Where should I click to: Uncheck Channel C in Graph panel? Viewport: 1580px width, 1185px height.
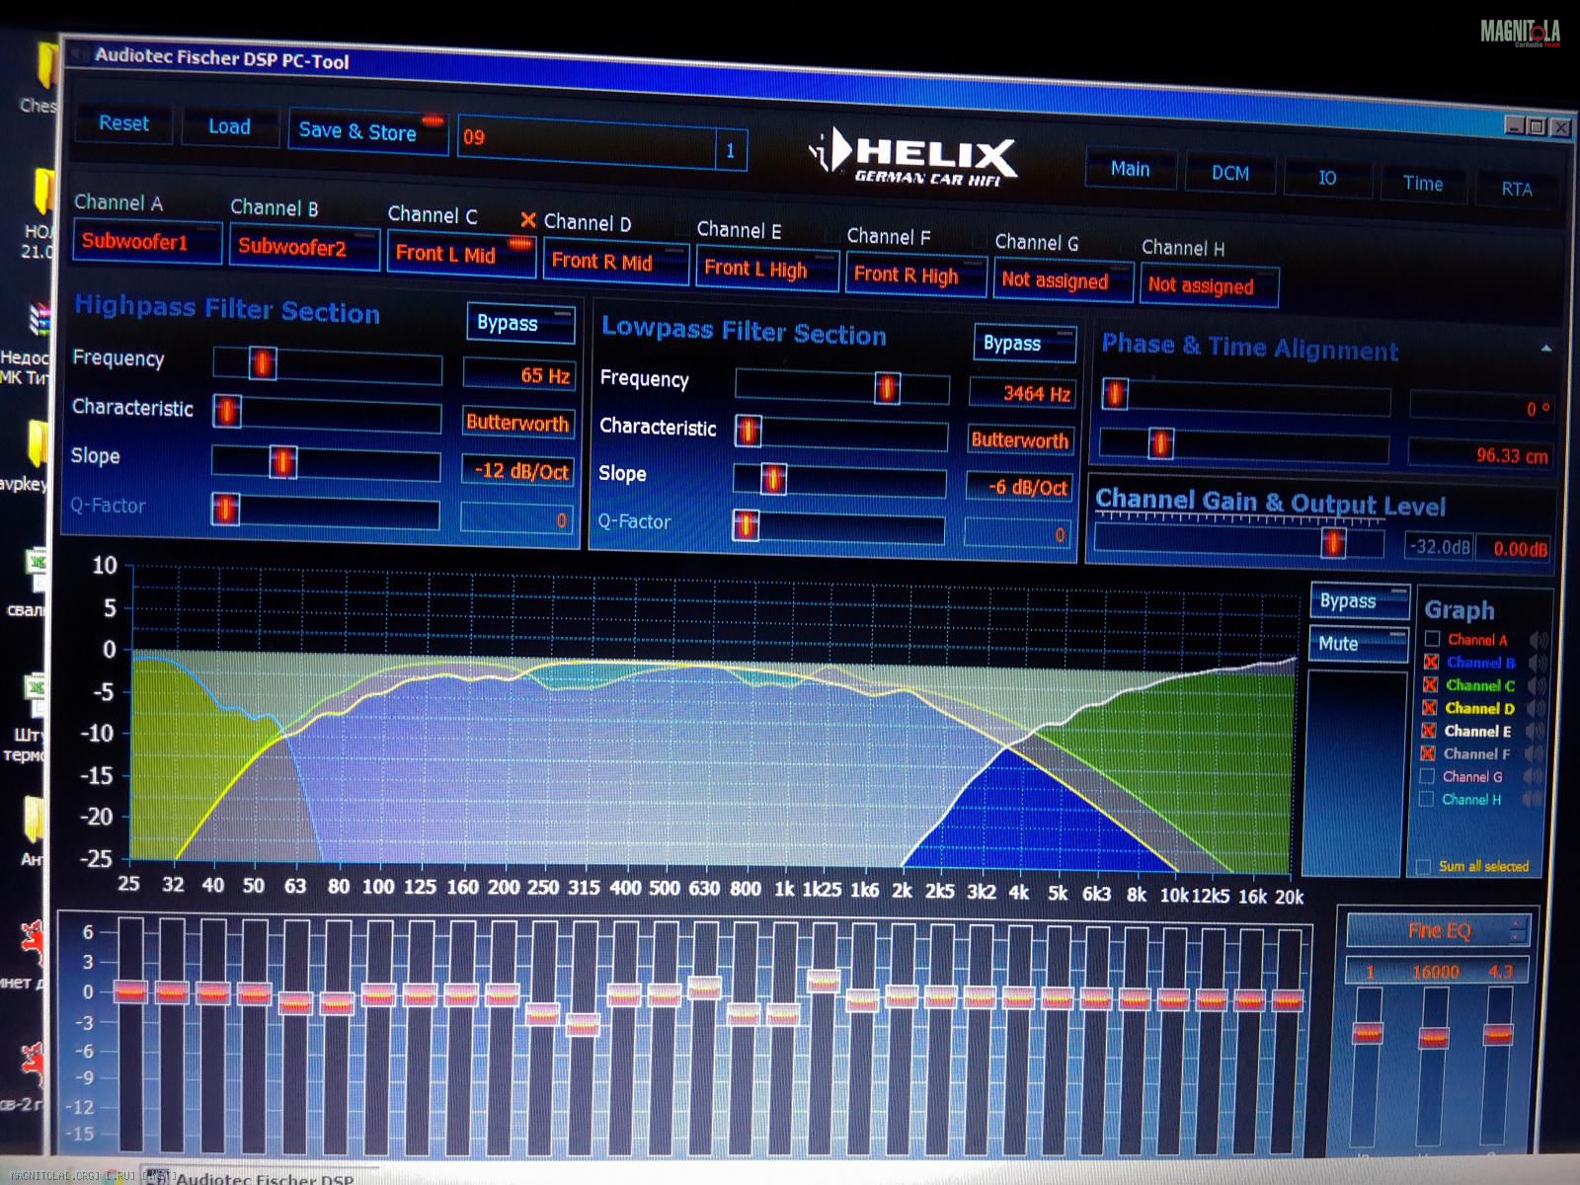(x=1430, y=684)
